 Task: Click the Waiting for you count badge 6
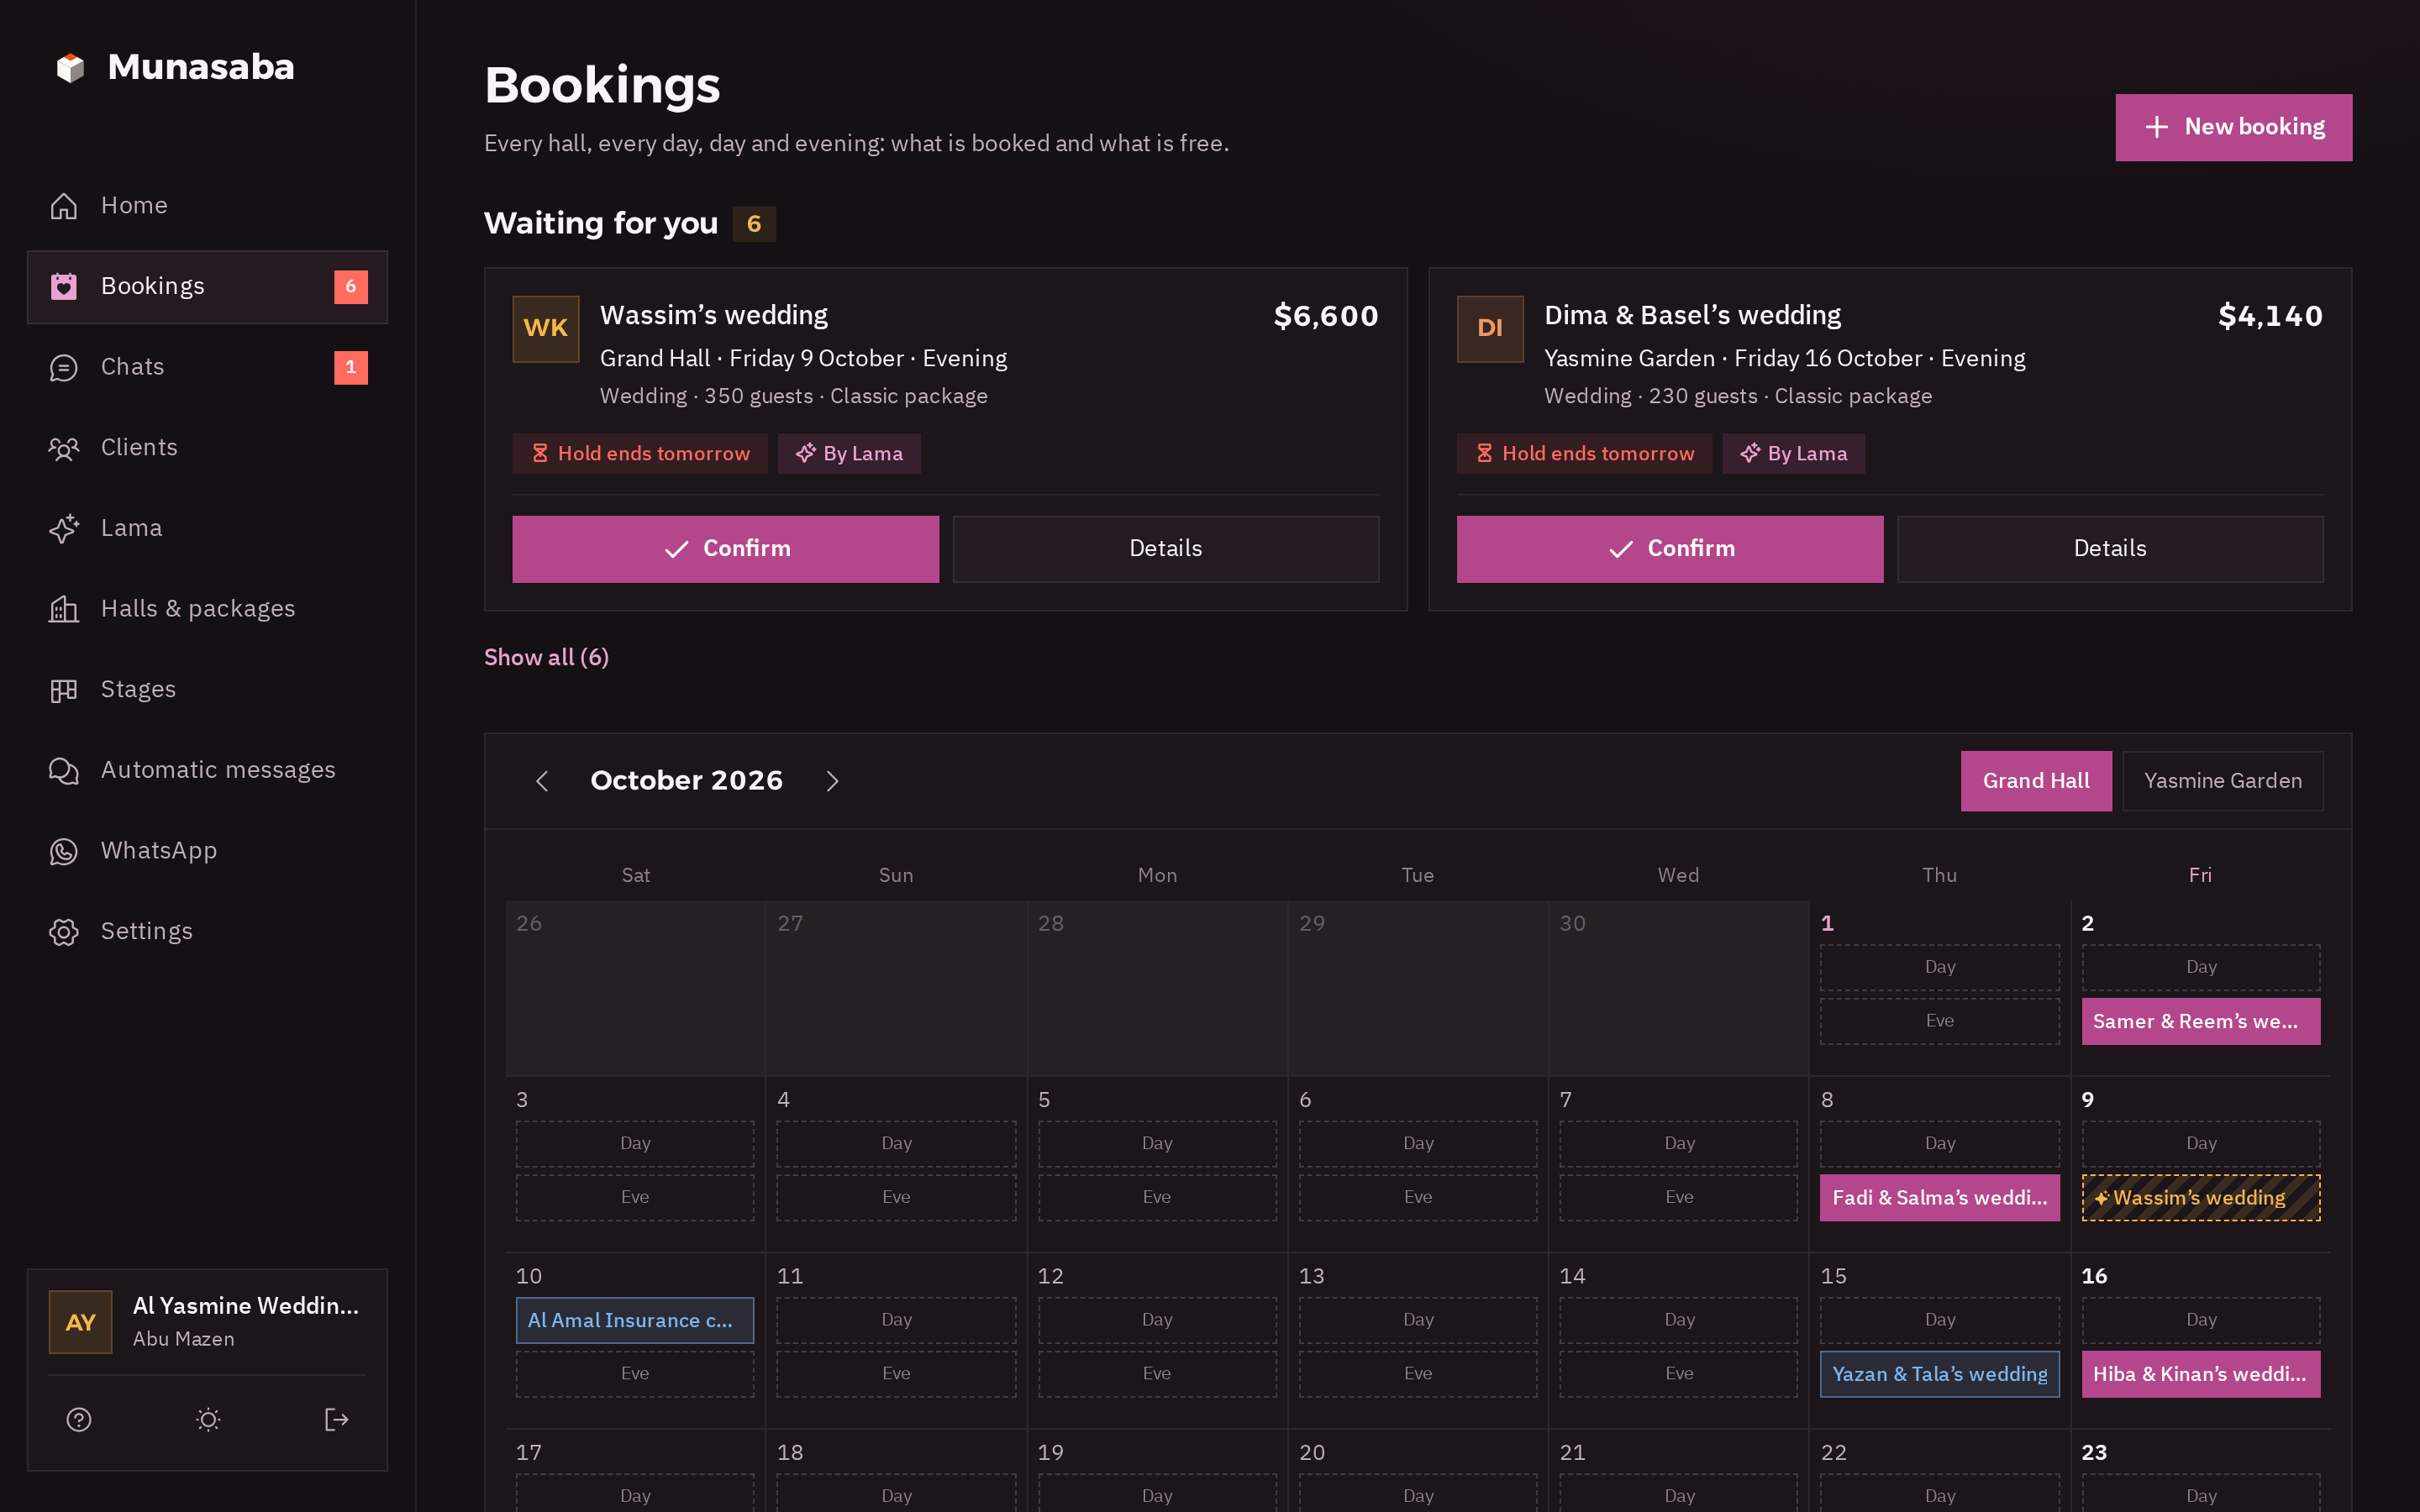tap(754, 224)
